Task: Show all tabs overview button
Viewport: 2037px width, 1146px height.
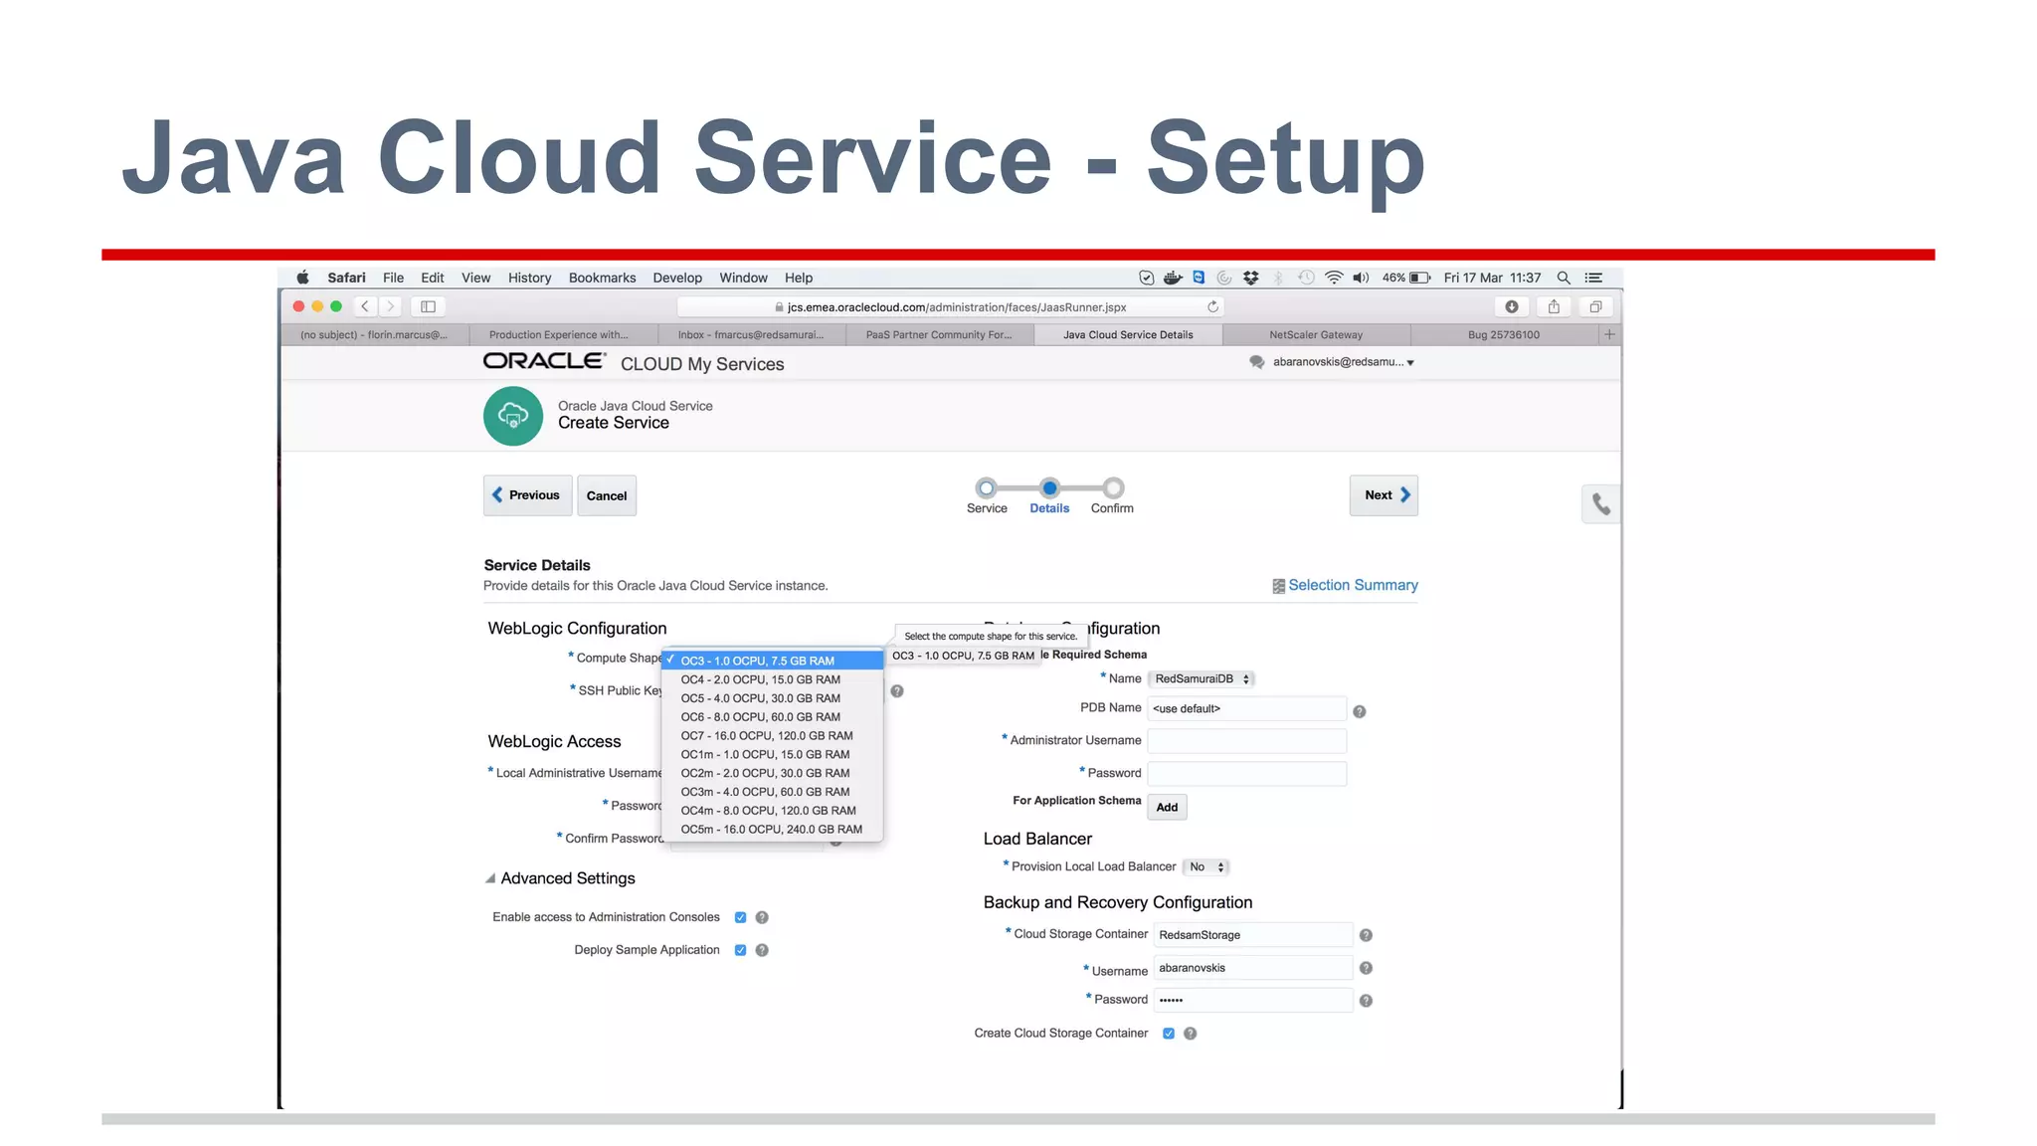Action: tap(1595, 306)
